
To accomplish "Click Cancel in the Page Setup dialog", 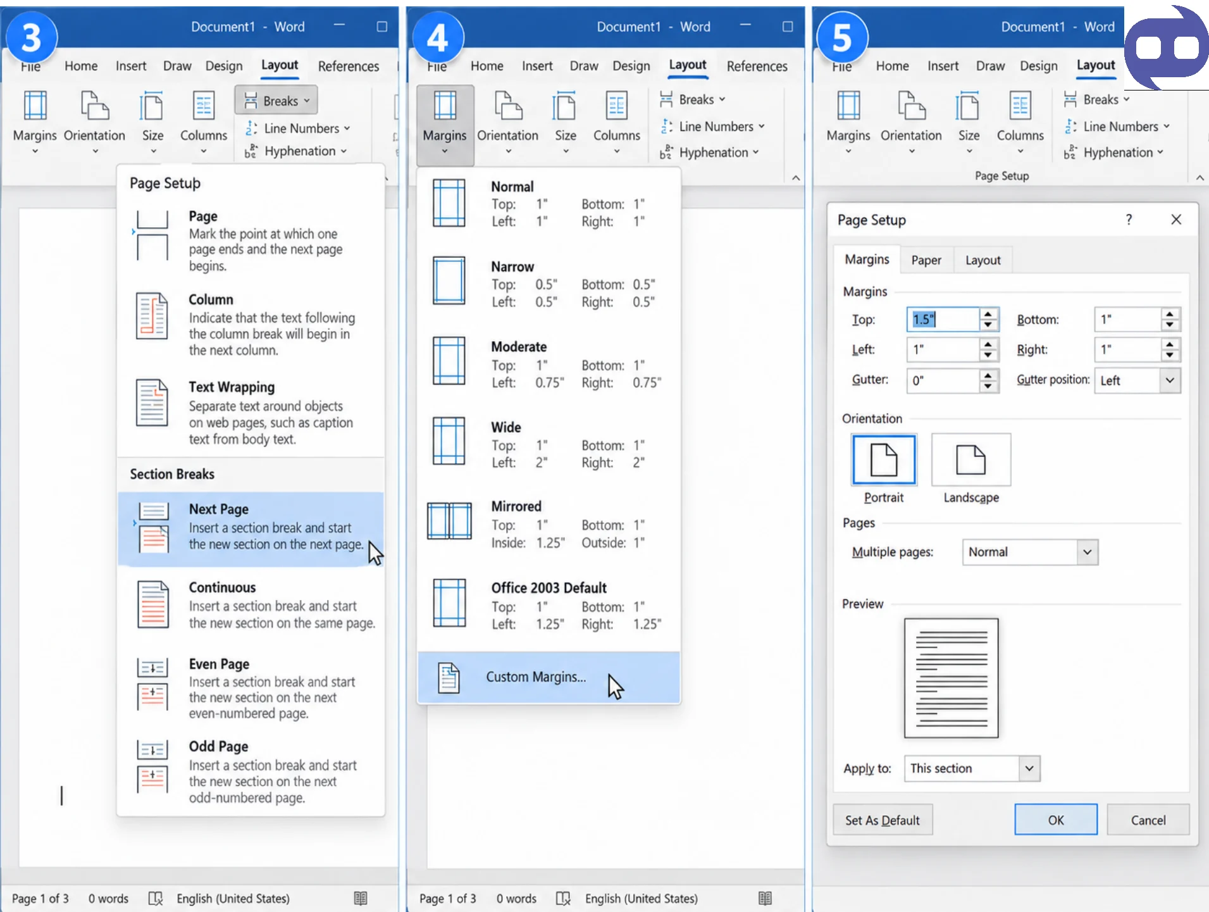I will (x=1148, y=820).
